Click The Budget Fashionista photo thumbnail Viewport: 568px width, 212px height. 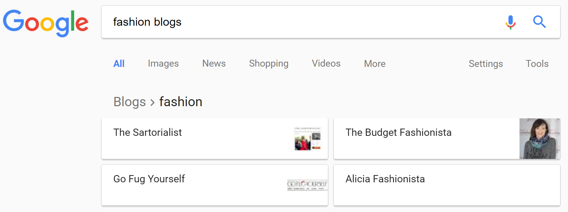pyautogui.click(x=540, y=138)
